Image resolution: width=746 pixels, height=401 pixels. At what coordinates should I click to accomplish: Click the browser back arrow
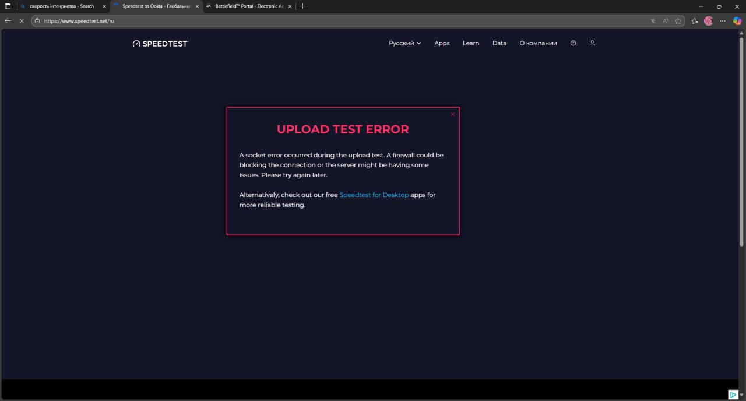click(8, 20)
